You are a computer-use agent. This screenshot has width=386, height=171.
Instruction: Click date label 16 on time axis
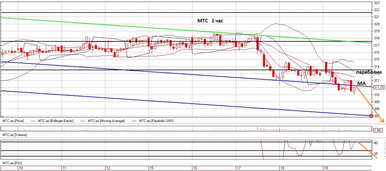(195, 168)
